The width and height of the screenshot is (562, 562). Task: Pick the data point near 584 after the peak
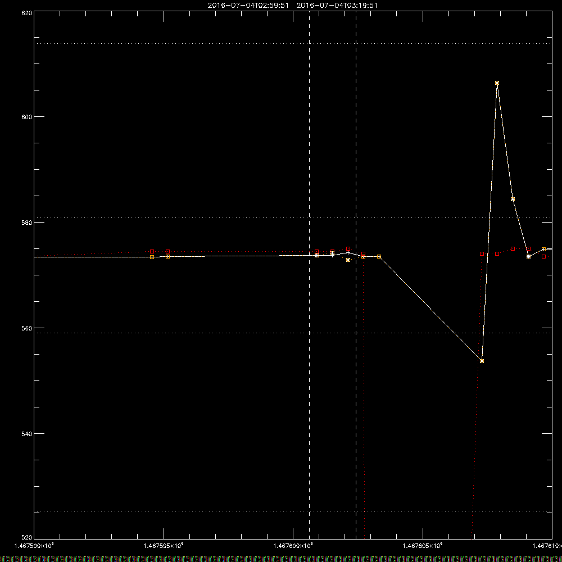coord(513,200)
